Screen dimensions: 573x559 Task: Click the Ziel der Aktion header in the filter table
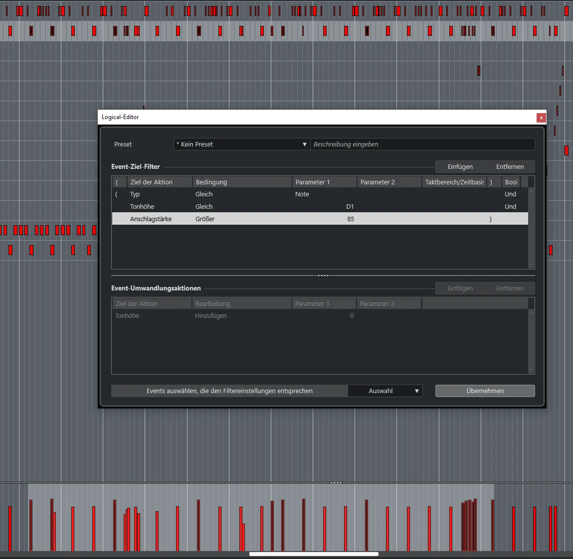pyautogui.click(x=159, y=182)
